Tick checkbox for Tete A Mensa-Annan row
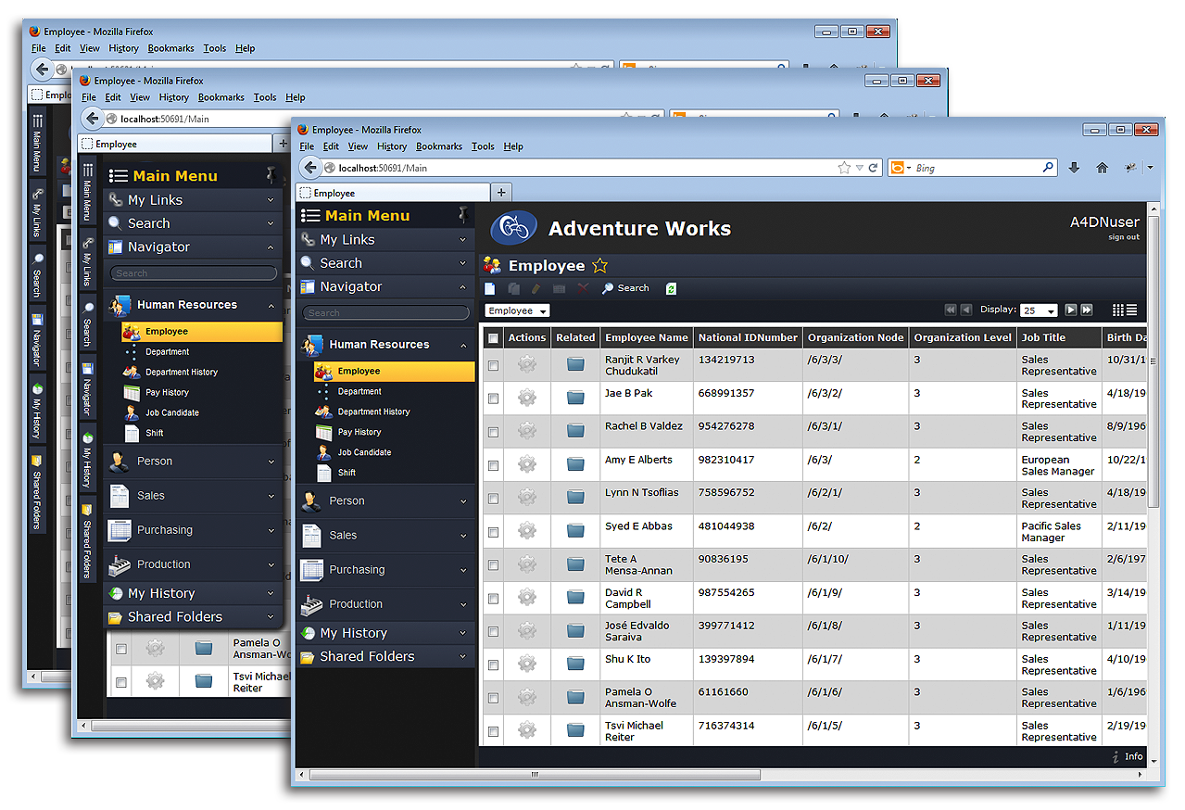 pos(493,565)
